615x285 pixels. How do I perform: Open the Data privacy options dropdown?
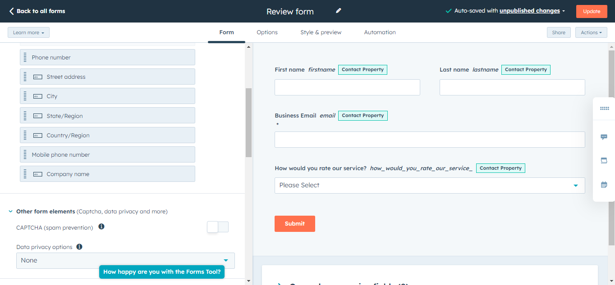pos(125,260)
